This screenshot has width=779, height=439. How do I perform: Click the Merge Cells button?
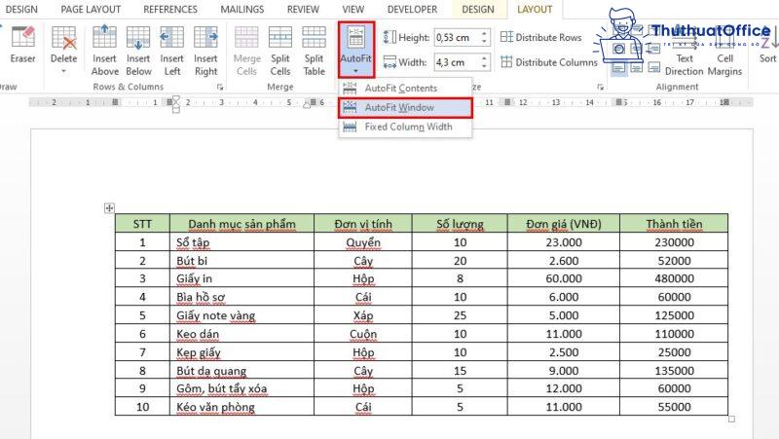[x=247, y=51]
